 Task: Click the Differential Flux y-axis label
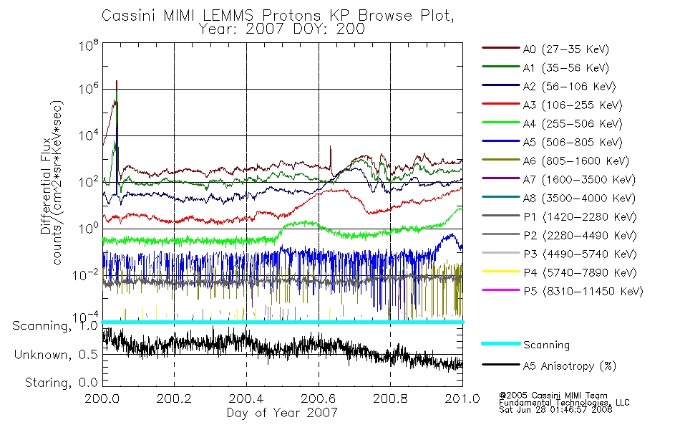click(46, 186)
